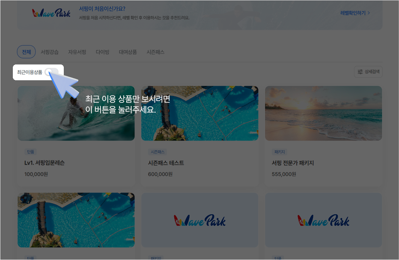Open the 대여상품 tab
Screen dimensions: 399x260
click(x=128, y=52)
